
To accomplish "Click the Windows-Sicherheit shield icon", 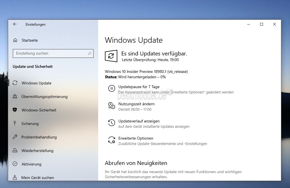I will [15, 110].
